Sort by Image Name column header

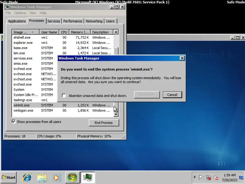pyautogui.click(x=25, y=32)
